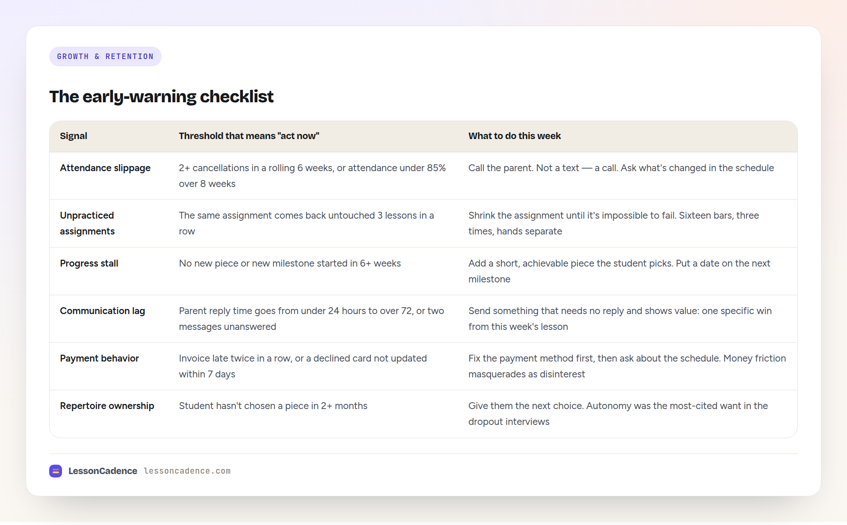Click the 2+ cancellations threshold cell

tap(312, 176)
